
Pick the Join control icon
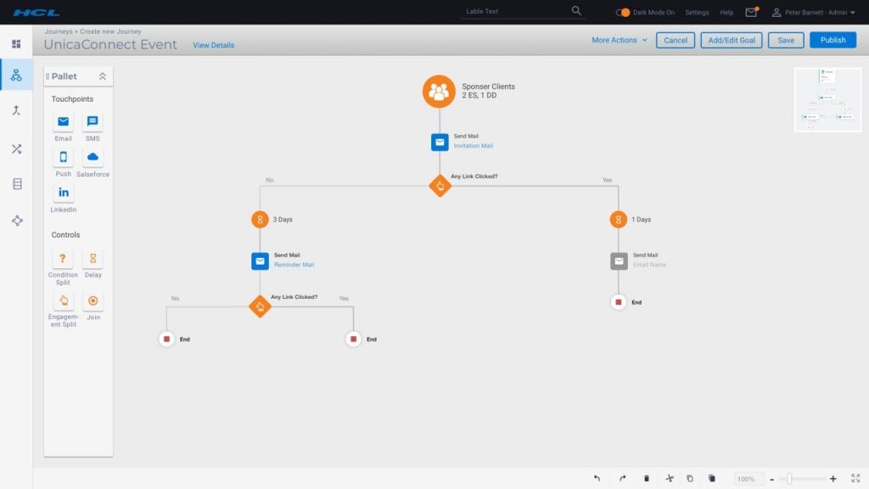point(93,301)
